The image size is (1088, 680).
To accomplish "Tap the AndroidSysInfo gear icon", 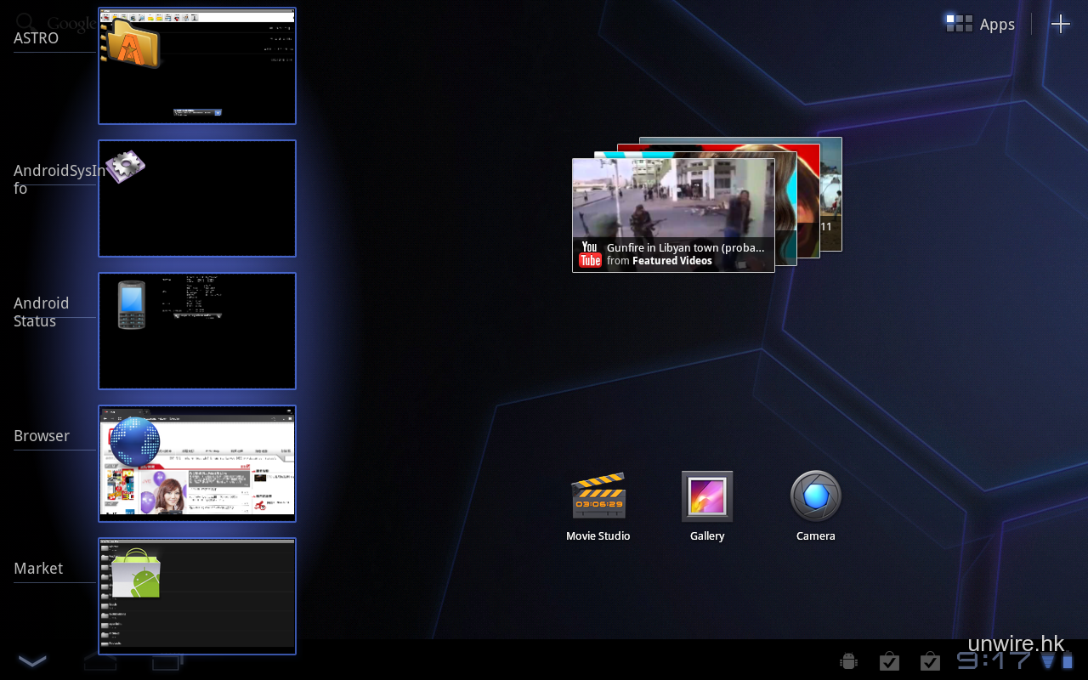I will [x=124, y=167].
